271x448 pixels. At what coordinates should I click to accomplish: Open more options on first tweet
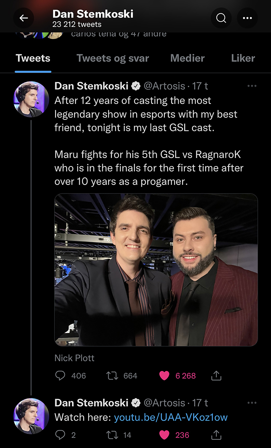pos(252,86)
